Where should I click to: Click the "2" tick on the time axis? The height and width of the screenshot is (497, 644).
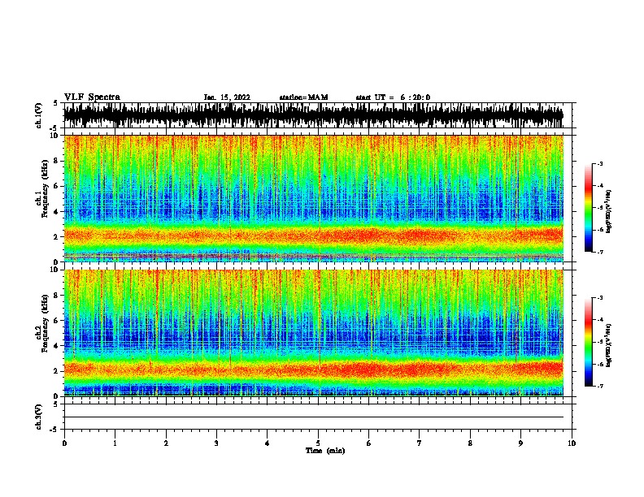click(166, 443)
